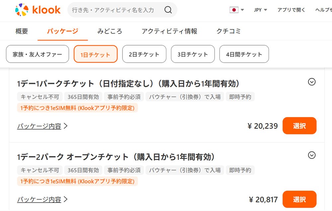Click the アプリで開く link
Image resolution: width=332 pixels, height=211 pixels.
pyautogui.click(x=291, y=10)
